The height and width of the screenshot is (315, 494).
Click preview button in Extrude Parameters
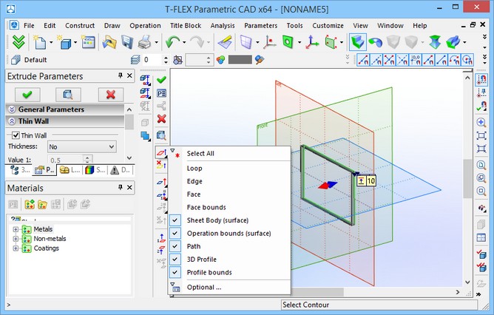click(x=68, y=95)
